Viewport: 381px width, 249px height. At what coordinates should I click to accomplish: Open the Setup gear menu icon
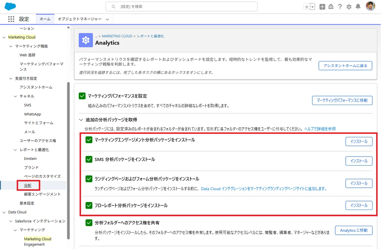(349, 7)
